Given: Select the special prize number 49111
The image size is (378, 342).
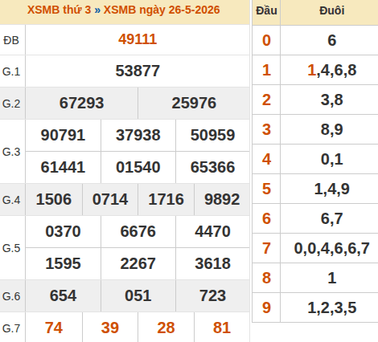Looking at the screenshot, I should (138, 39).
